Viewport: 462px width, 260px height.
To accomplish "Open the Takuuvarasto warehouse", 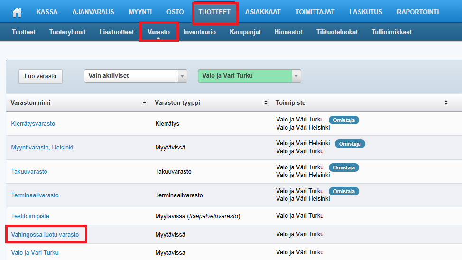I will coord(29,172).
